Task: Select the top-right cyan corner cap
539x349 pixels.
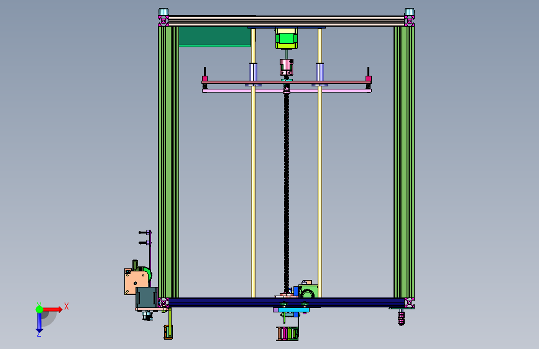Action: 410,12
